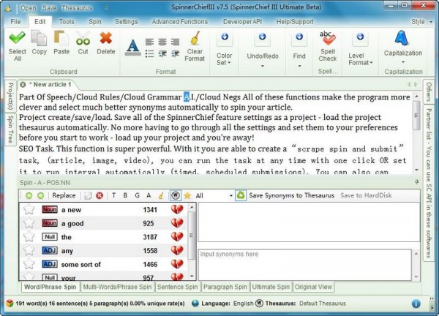The image size is (439, 316).
Task: Click broken heart icon for 'any'
Action: coord(177,250)
